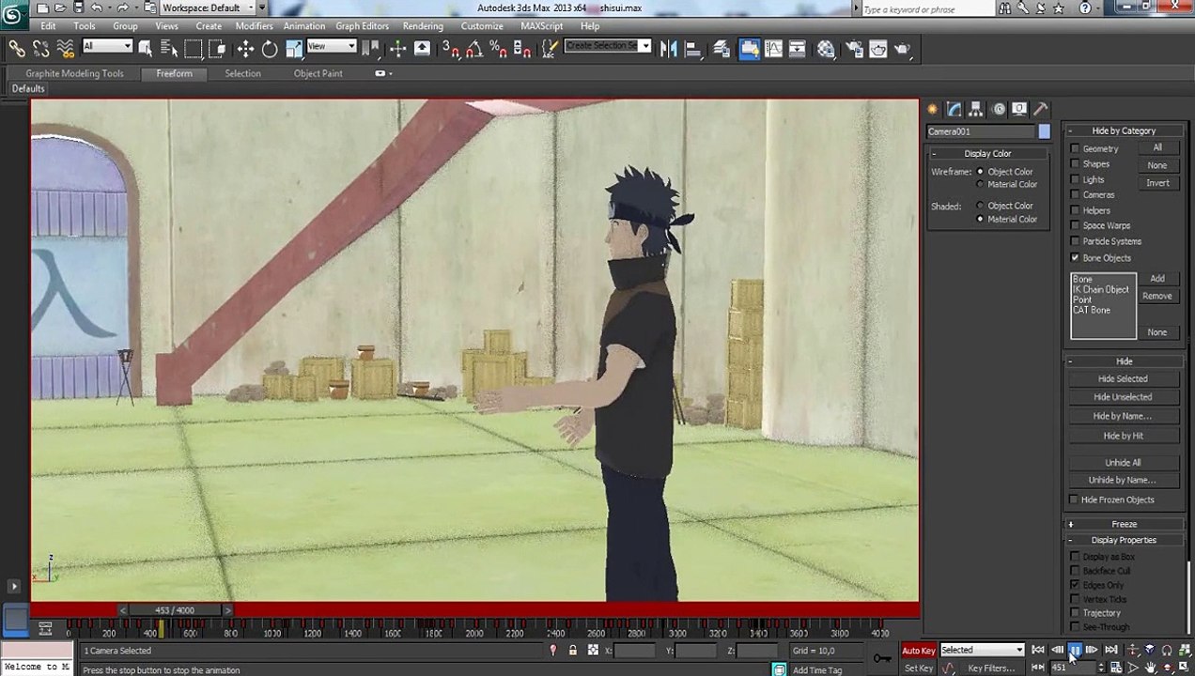Select the Select and Link tool
The width and height of the screenshot is (1195, 676).
click(17, 49)
